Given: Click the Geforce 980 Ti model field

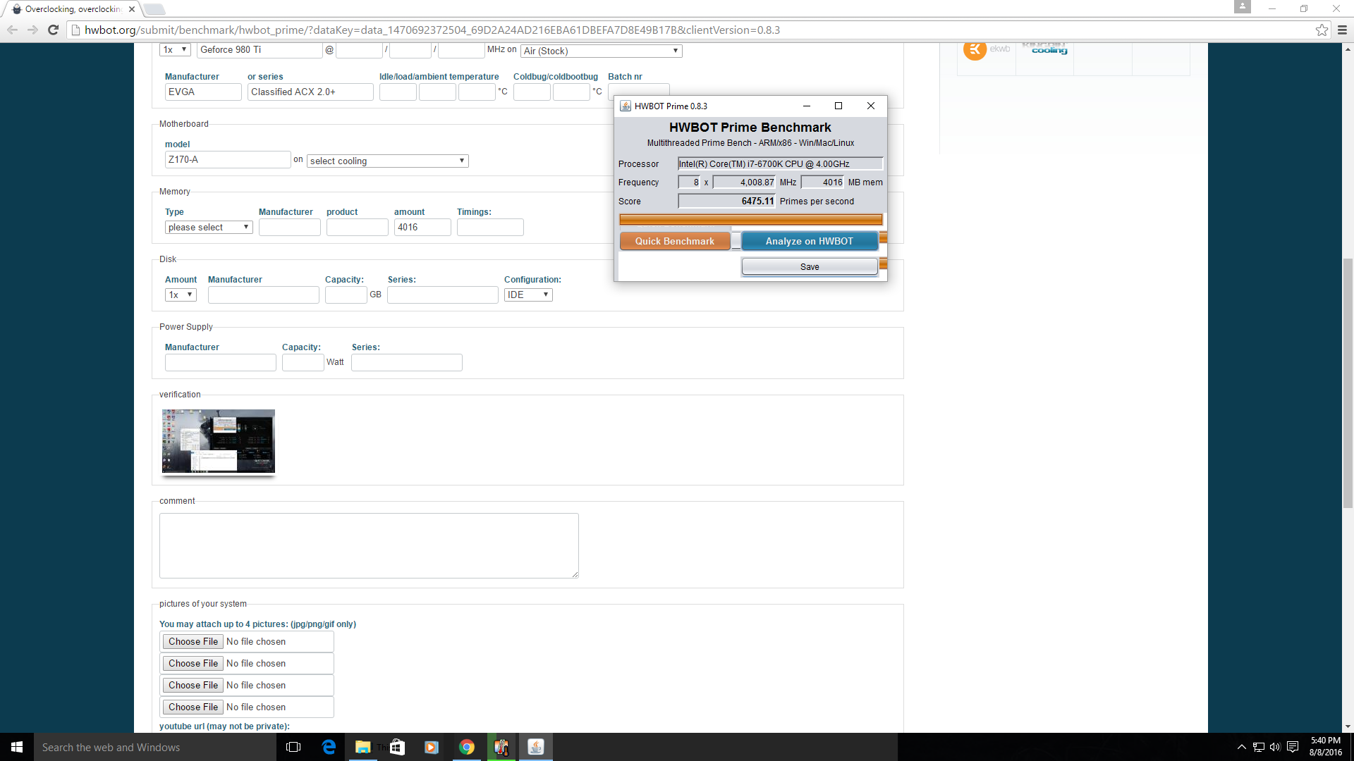Looking at the screenshot, I should click(x=260, y=50).
